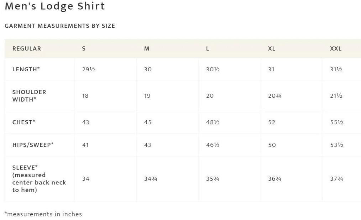The width and height of the screenshot is (361, 220).
Task: Select the HIPS/SWEEP row label
Action: coord(33,145)
